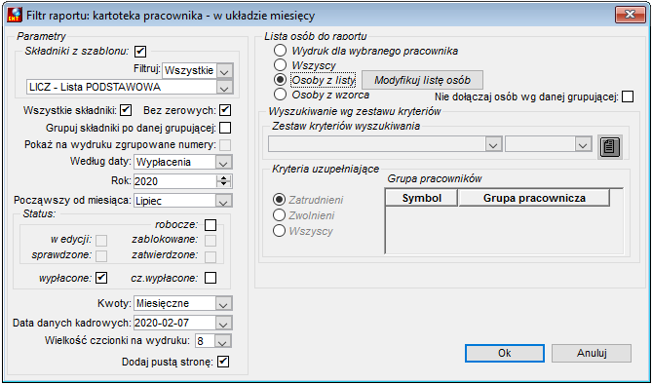
Task: Click the Wielkość czcionki na wydruku label
Action: pos(117,341)
